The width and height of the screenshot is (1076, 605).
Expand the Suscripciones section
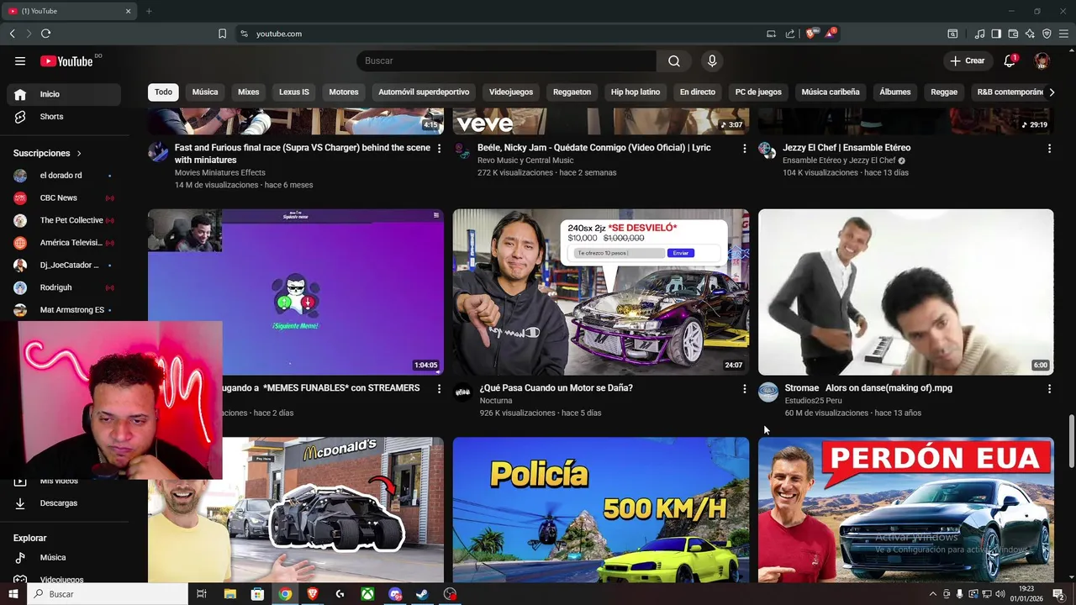pyautogui.click(x=48, y=153)
